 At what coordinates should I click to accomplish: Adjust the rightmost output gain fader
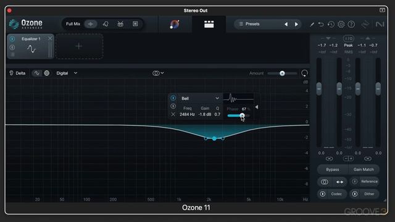pos(378,89)
